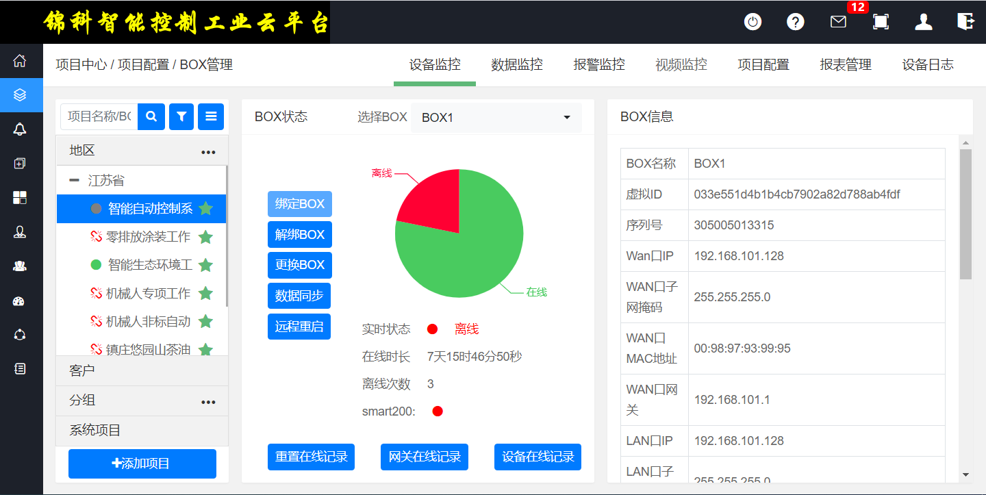Open the messages icon showing 12 notifications
986x495 pixels.
click(x=837, y=23)
